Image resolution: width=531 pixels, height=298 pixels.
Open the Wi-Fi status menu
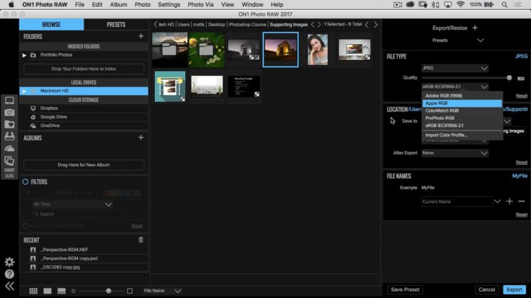[460, 5]
